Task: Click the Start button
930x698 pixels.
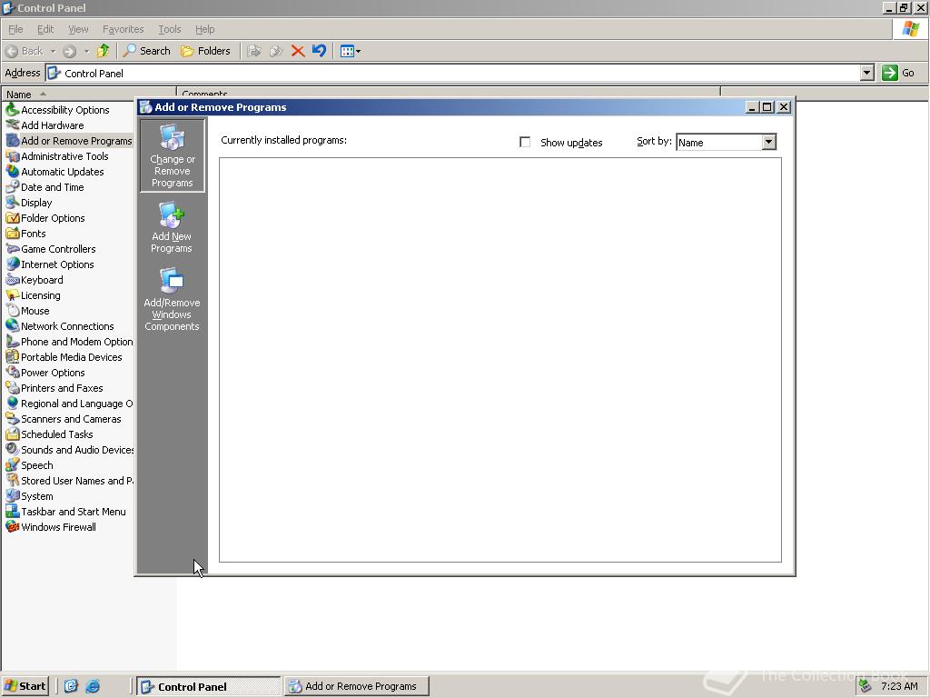Action: pos(25,686)
